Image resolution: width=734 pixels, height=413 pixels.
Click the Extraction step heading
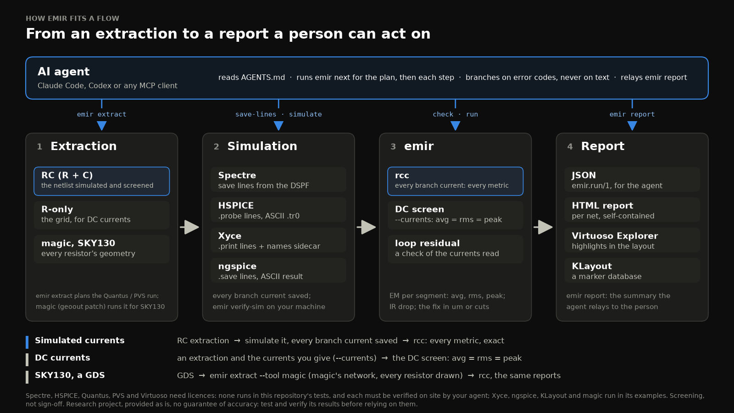[x=83, y=146]
